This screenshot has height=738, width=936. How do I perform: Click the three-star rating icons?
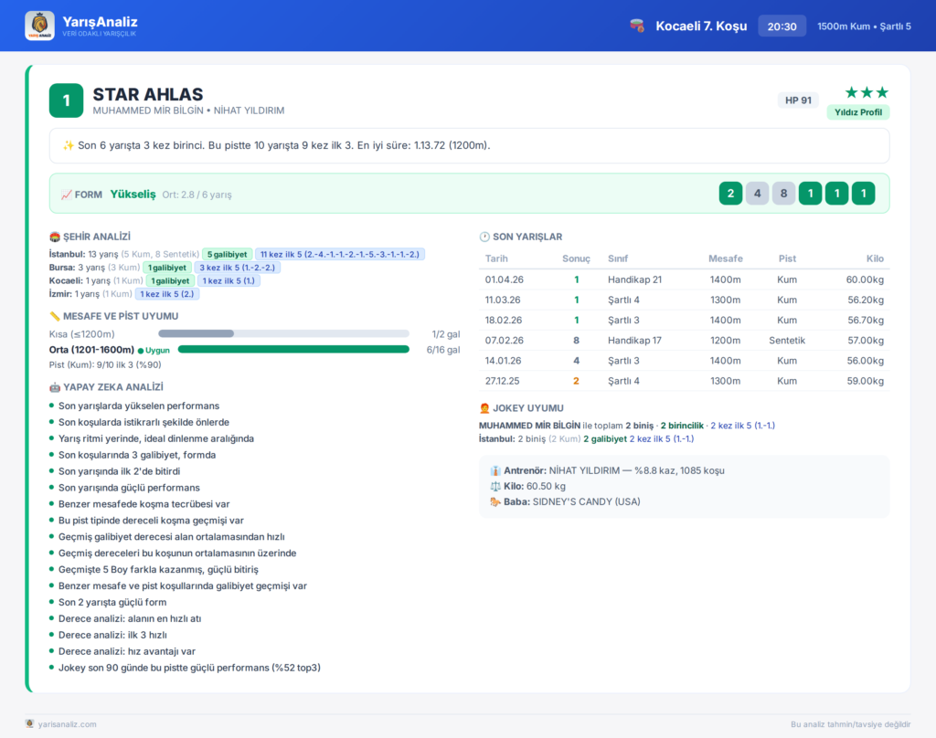click(867, 92)
